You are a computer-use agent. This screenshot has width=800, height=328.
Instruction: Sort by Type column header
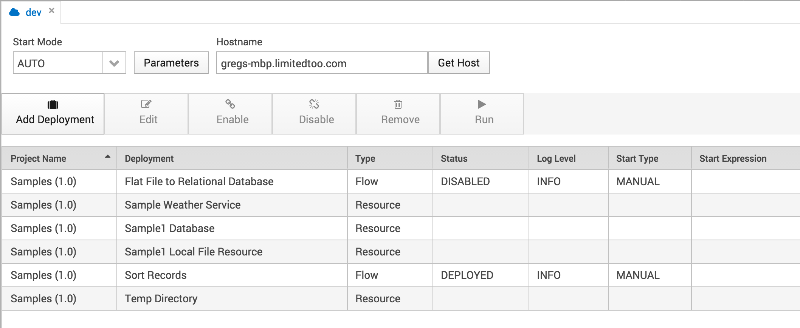tap(390, 158)
